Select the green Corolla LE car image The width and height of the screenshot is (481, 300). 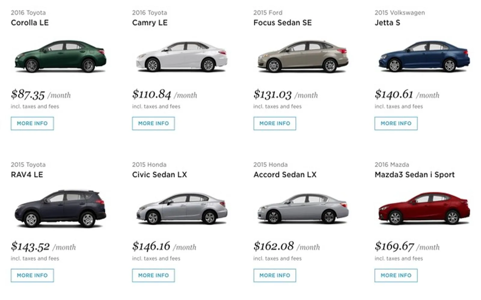coord(60,56)
